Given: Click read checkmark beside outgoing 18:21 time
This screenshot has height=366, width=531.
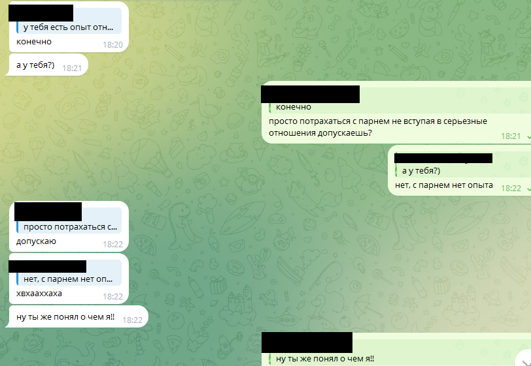Looking at the screenshot, I should pos(528,136).
